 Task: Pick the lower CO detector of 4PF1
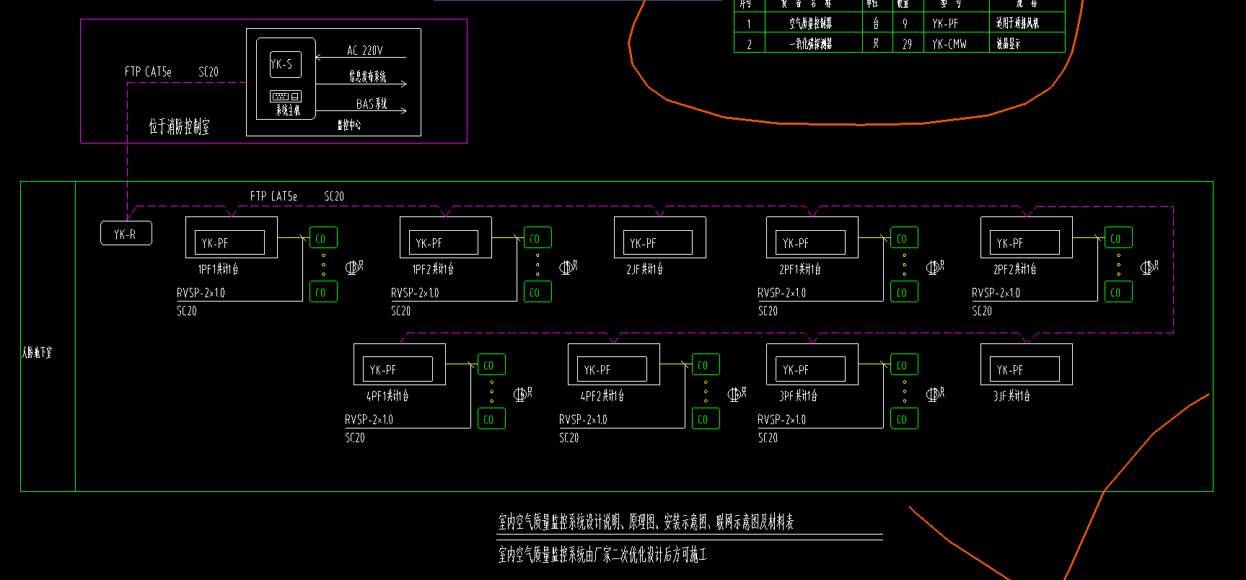coord(491,419)
